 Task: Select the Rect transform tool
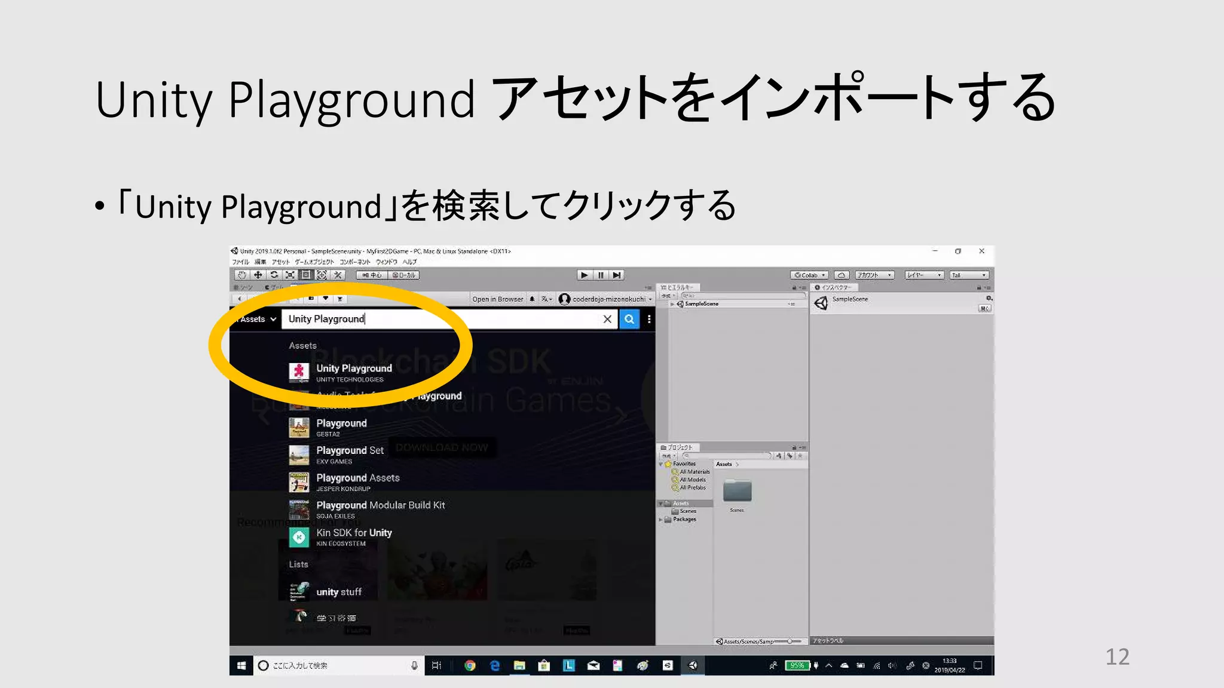306,275
